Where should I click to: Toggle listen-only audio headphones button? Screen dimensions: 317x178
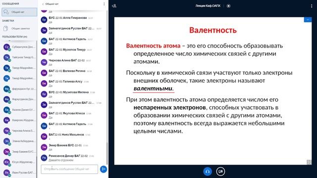(208, 172)
